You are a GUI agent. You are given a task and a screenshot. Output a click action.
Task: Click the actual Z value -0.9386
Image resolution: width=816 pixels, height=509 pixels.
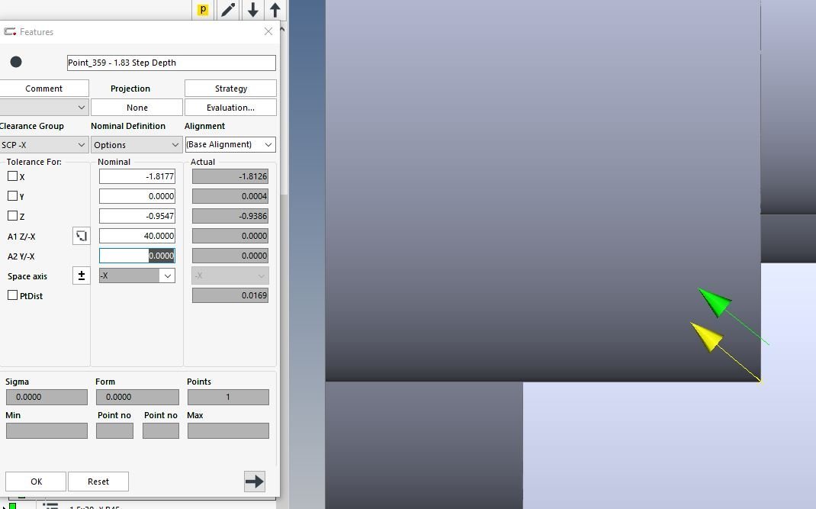point(230,216)
